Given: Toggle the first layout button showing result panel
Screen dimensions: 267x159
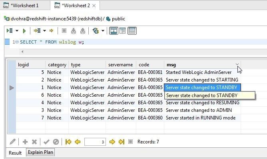Looking at the screenshot, I should pos(114,31).
